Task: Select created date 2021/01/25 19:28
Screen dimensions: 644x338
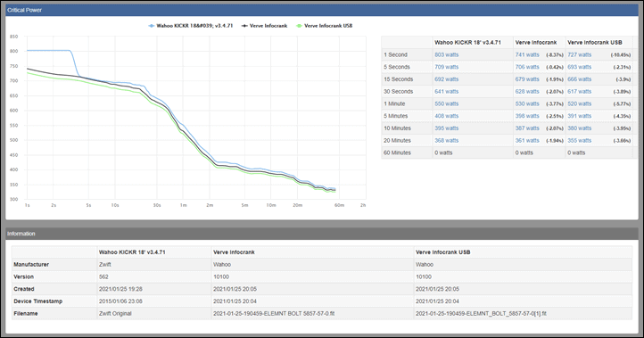Action: 120,289
